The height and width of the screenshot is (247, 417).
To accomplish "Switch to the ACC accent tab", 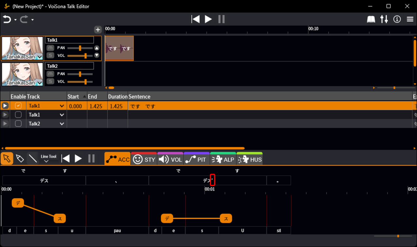I will point(118,159).
